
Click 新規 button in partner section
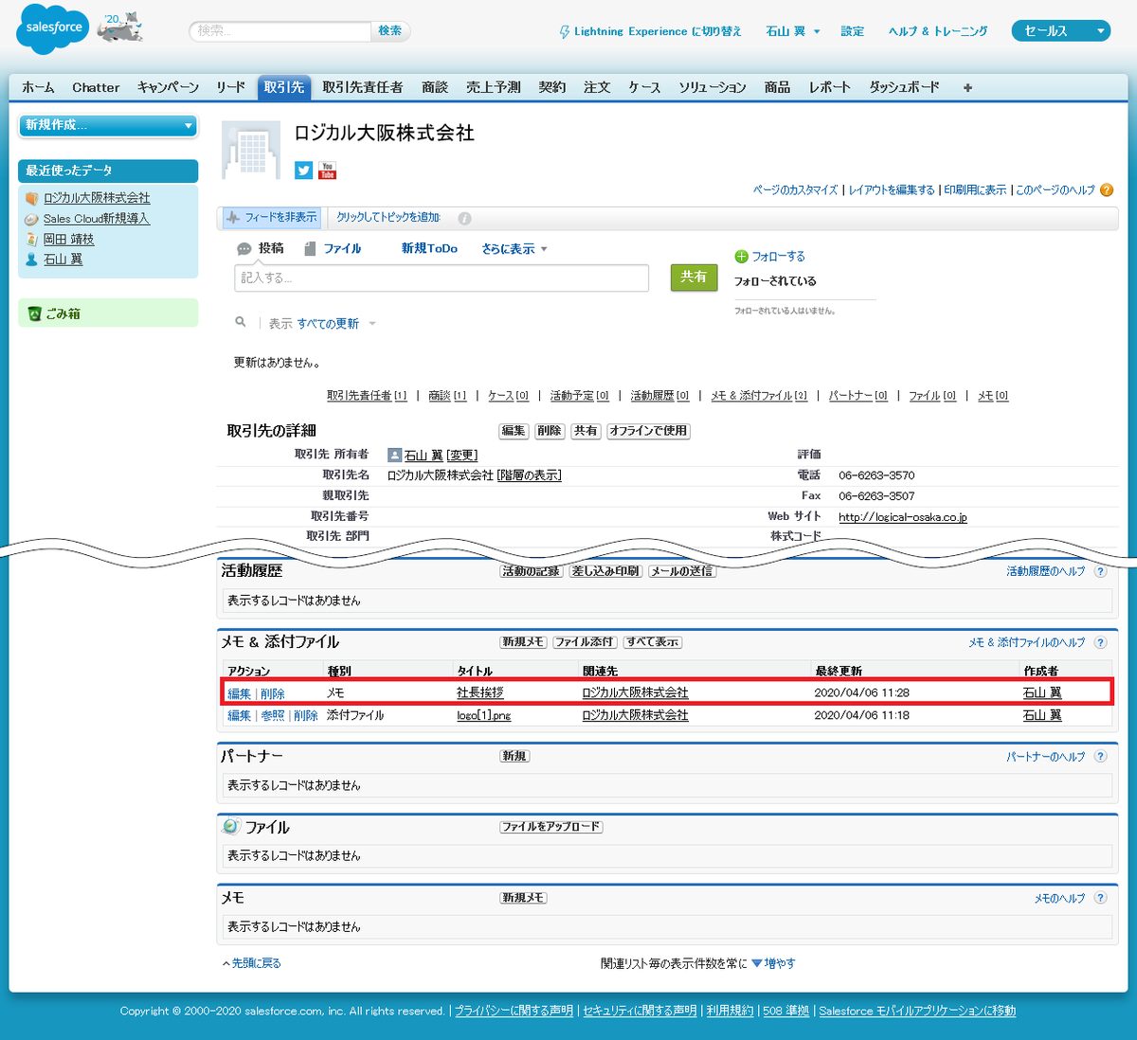pos(515,756)
